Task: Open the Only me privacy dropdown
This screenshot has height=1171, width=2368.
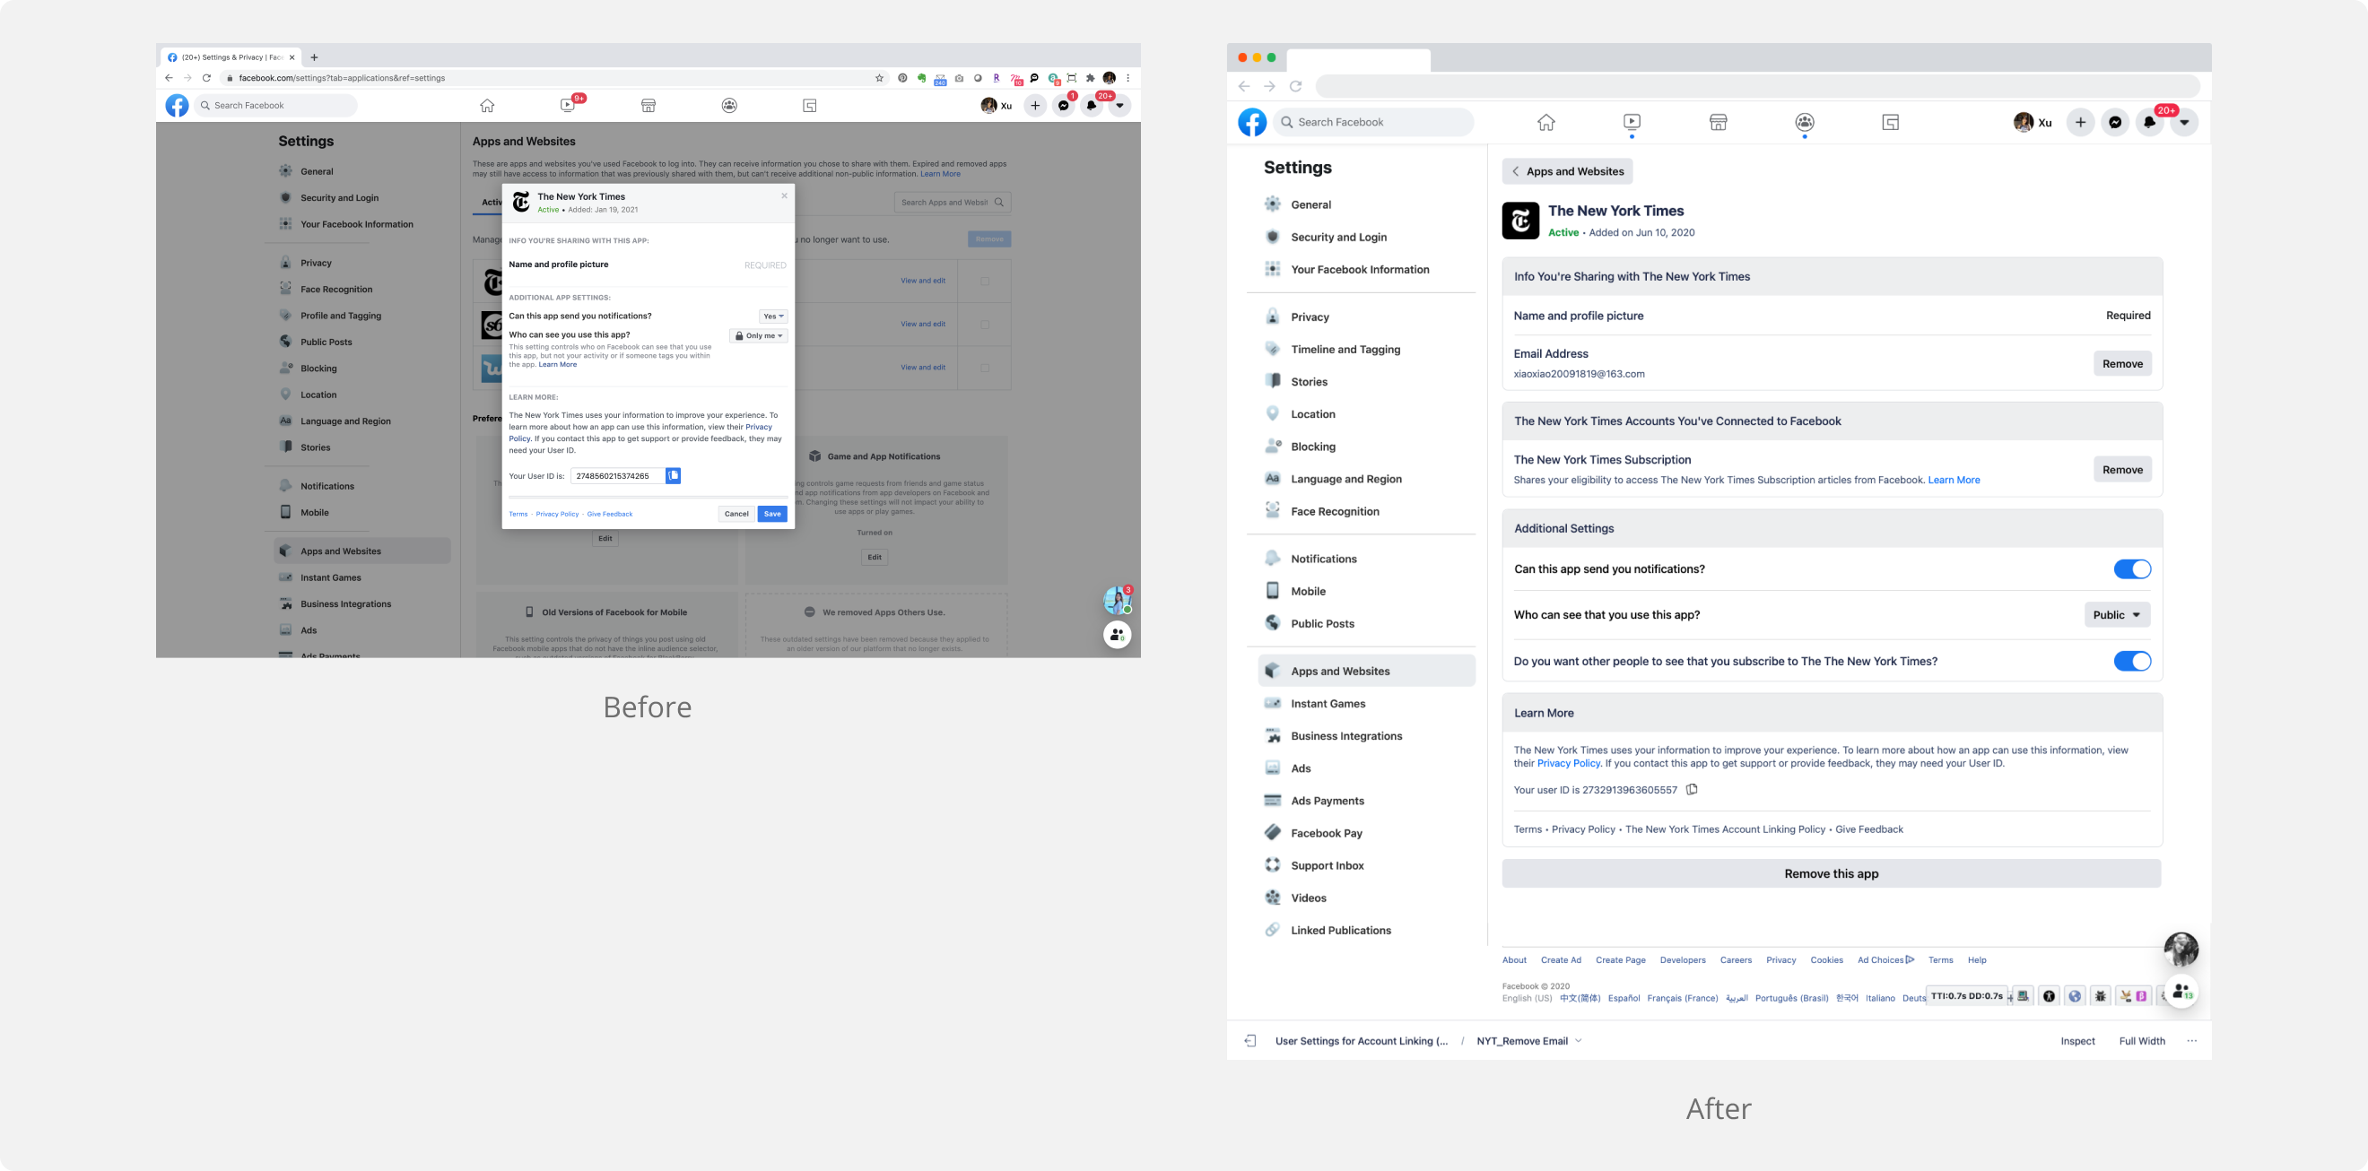Action: 758,336
